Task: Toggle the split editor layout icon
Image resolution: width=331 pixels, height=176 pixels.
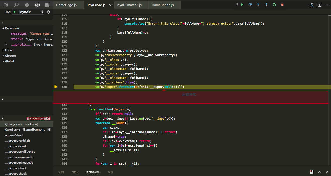Action: 319,5
